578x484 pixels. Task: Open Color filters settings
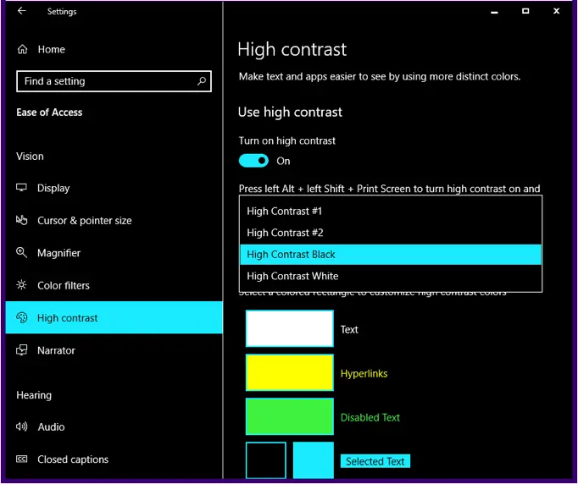tap(114, 285)
